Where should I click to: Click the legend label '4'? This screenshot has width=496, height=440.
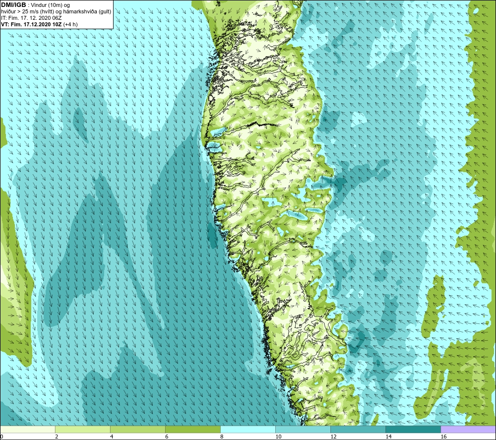point(112,437)
